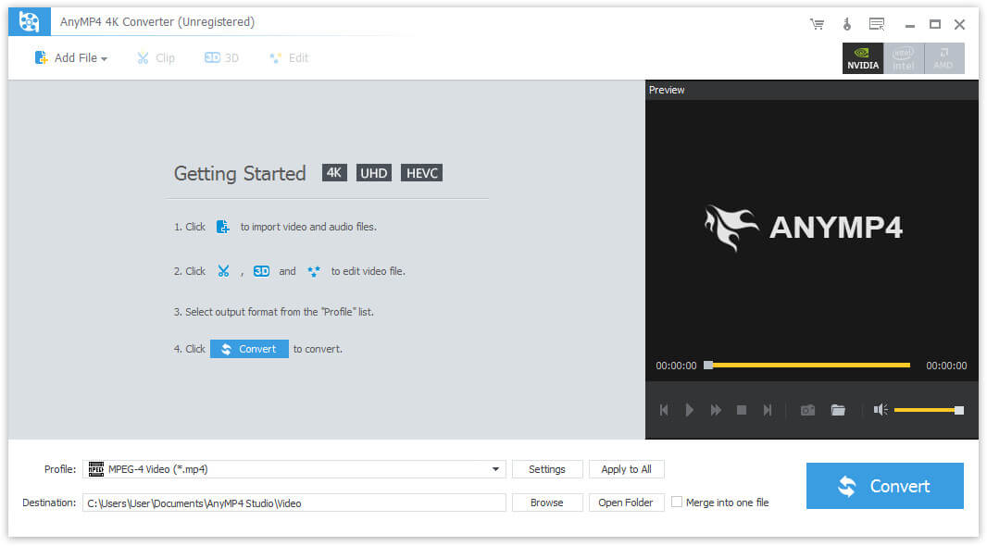
Task: Click the effects sparkle icon in step 2
Action: [314, 271]
